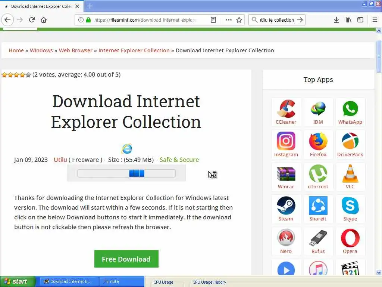The image size is (382, 287).
Task: Click the vertical scrollbar thumb
Action: click(379, 56)
